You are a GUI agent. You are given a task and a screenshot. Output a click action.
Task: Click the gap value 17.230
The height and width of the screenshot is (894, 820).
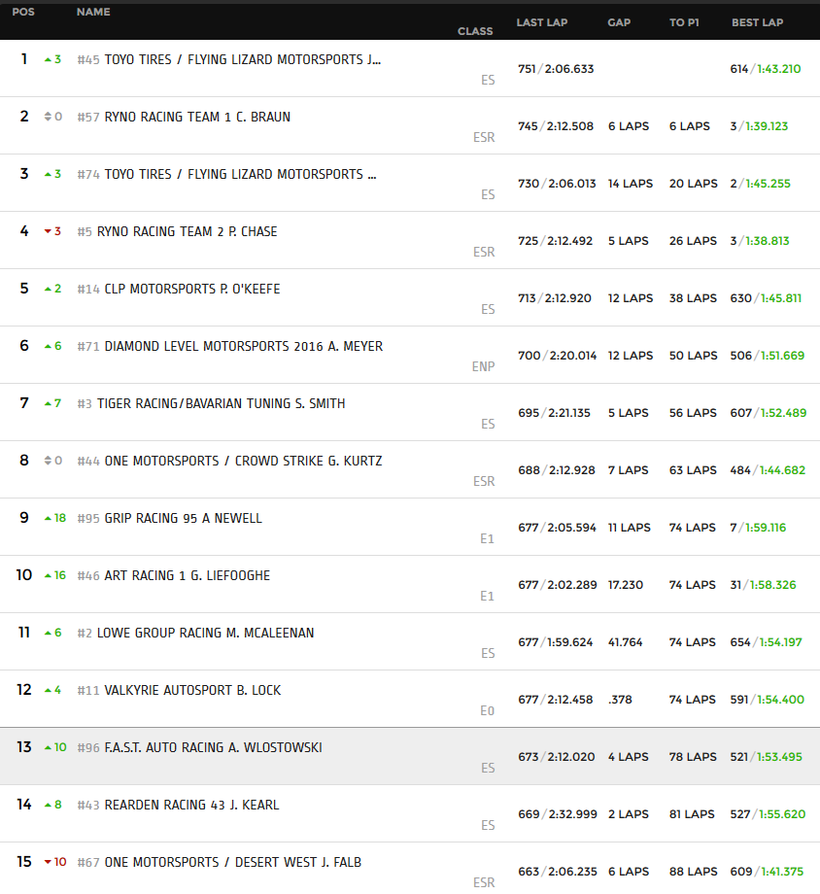626,585
